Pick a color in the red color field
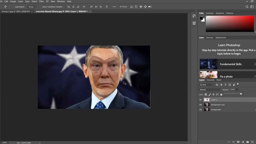 230,24
